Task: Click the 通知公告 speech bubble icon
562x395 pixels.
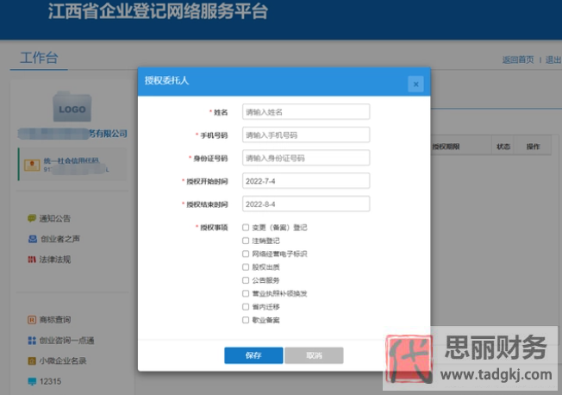Action: (32, 218)
